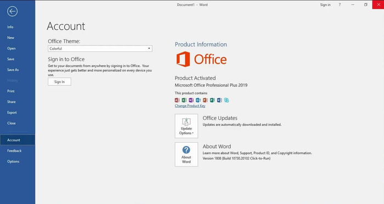The image size is (384, 204).
Task: Expand the Office Theme combo box
Action: click(x=100, y=49)
